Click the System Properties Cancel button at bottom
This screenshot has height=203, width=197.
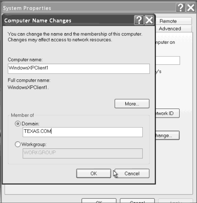(137, 201)
